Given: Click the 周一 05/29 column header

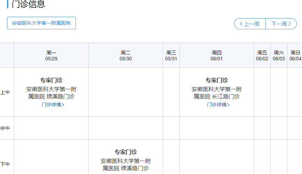Looking at the screenshot, I should [x=51, y=55].
